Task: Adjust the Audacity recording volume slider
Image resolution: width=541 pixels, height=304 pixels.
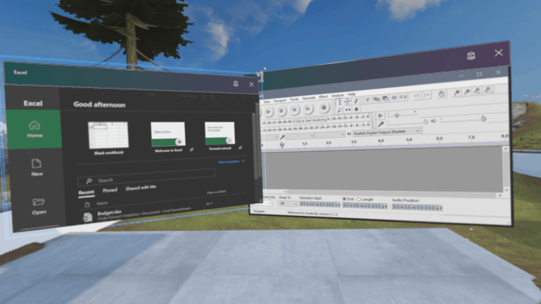Action: coord(426,122)
